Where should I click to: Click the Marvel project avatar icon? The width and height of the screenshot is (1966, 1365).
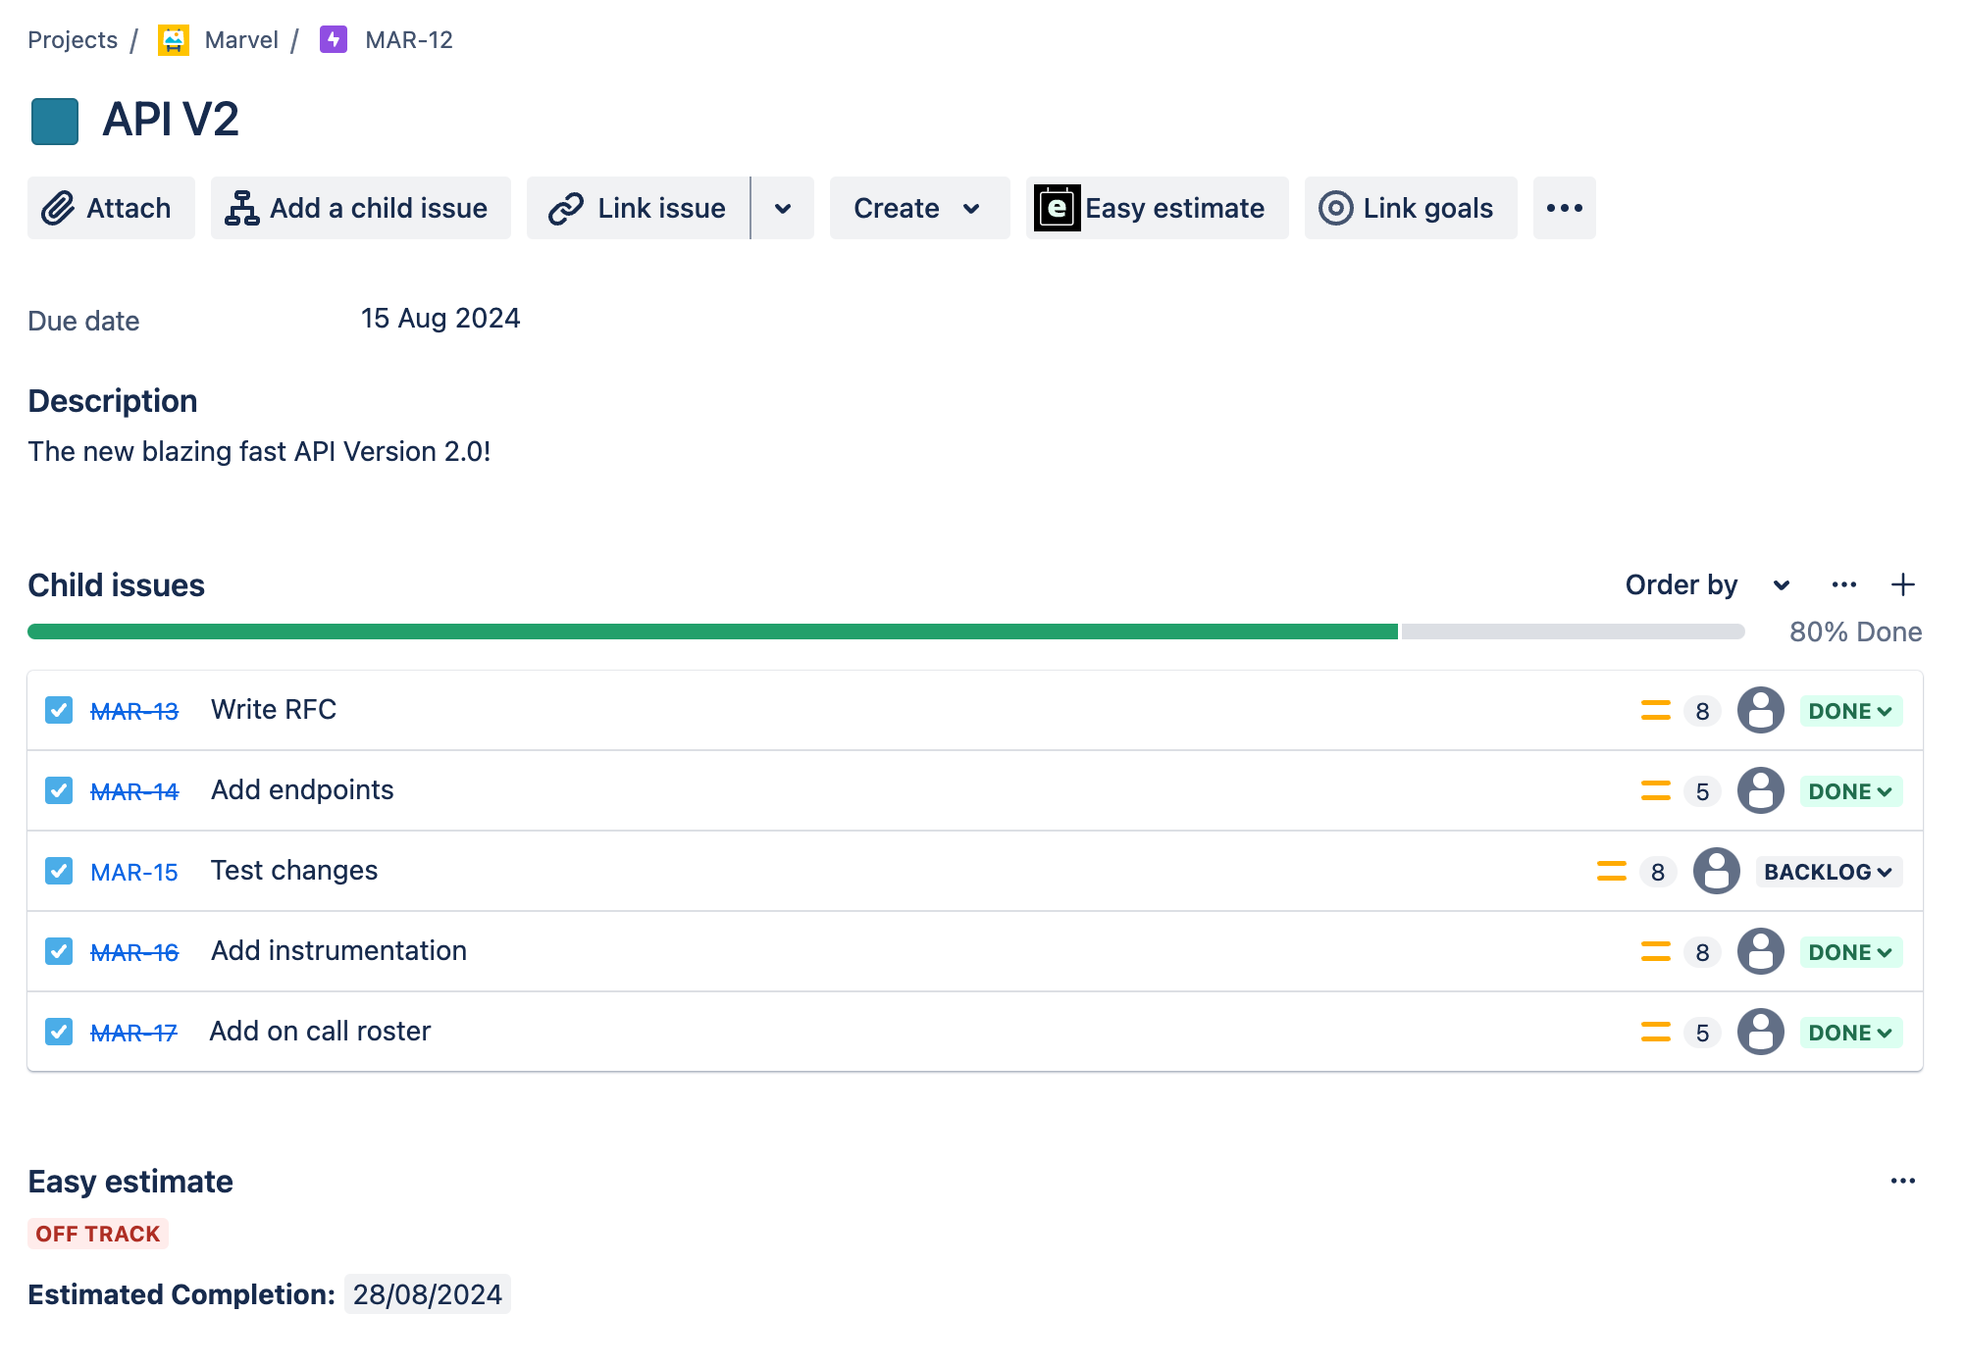point(174,40)
